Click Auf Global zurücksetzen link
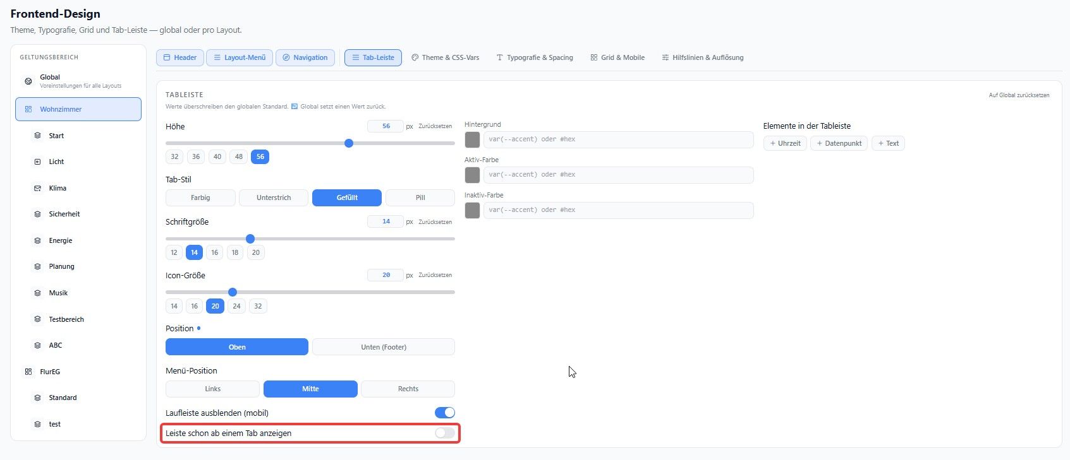This screenshot has width=1070, height=460. pyautogui.click(x=1019, y=95)
